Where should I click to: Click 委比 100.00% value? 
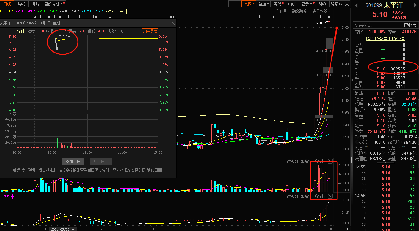377,32
